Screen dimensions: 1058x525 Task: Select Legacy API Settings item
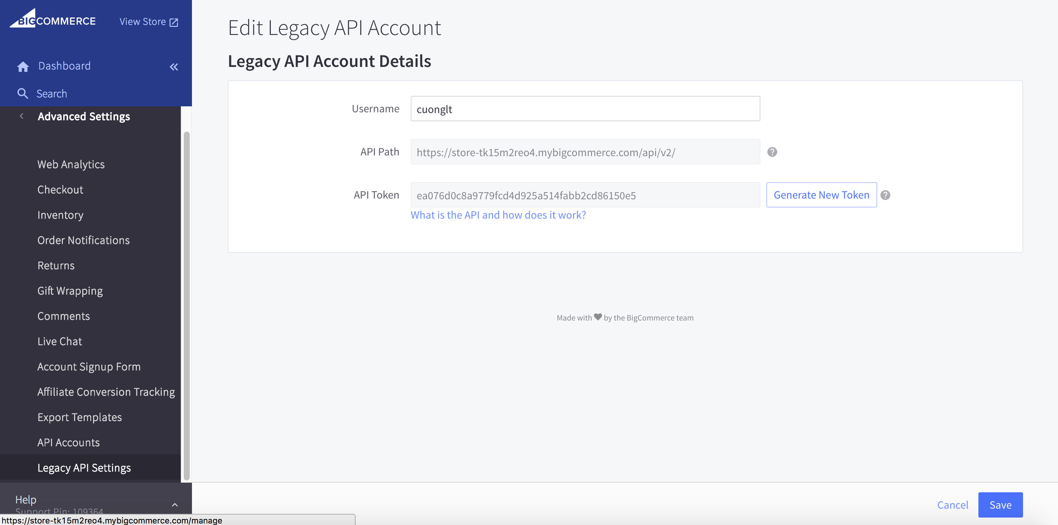90,467
